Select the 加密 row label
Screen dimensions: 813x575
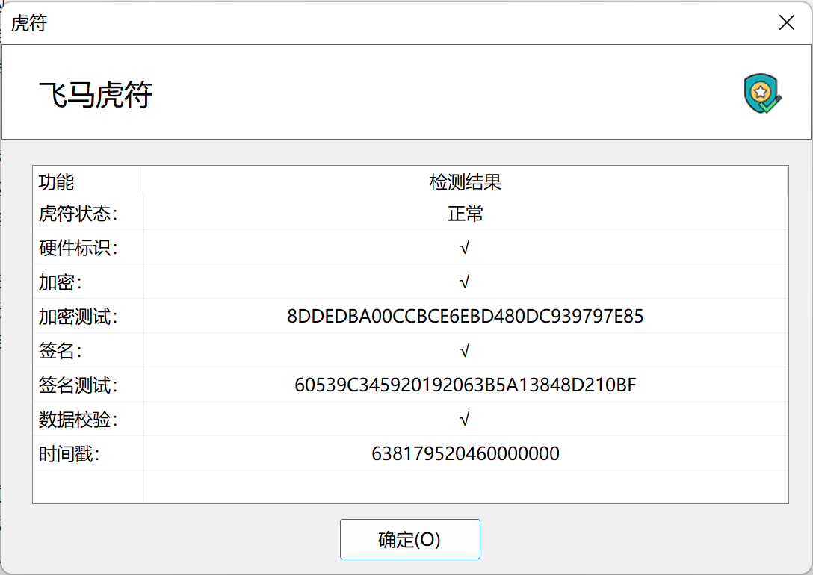(x=60, y=282)
